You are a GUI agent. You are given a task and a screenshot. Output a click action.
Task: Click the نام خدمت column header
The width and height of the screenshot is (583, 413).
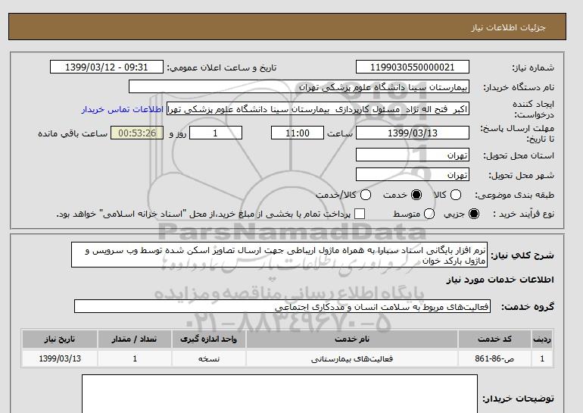coord(352,339)
